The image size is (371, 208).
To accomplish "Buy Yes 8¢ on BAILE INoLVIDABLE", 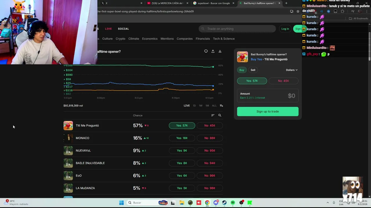I will tap(182, 163).
